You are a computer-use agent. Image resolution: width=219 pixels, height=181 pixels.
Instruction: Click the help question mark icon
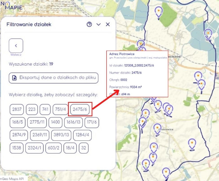[x=89, y=25]
